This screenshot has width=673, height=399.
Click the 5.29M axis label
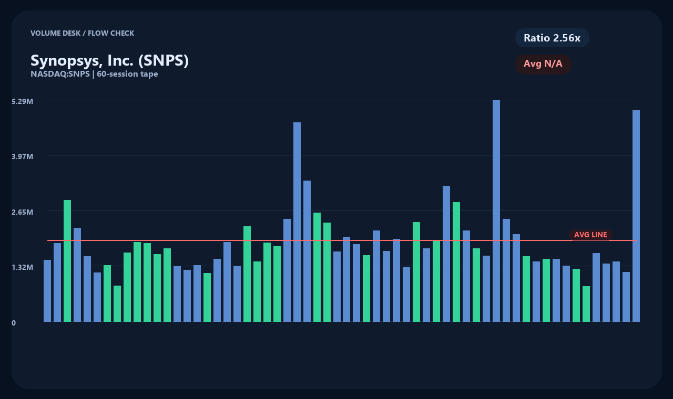pyautogui.click(x=23, y=101)
